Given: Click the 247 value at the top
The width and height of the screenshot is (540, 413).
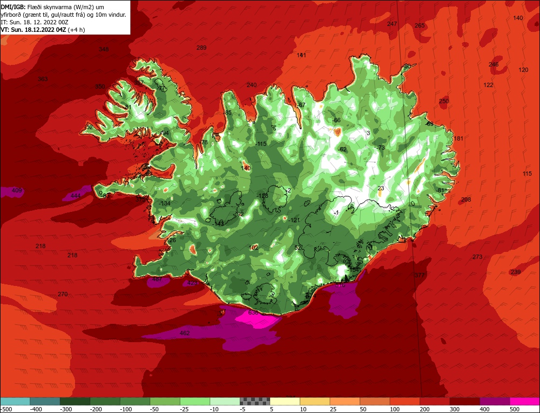Looking at the screenshot, I should [392, 24].
